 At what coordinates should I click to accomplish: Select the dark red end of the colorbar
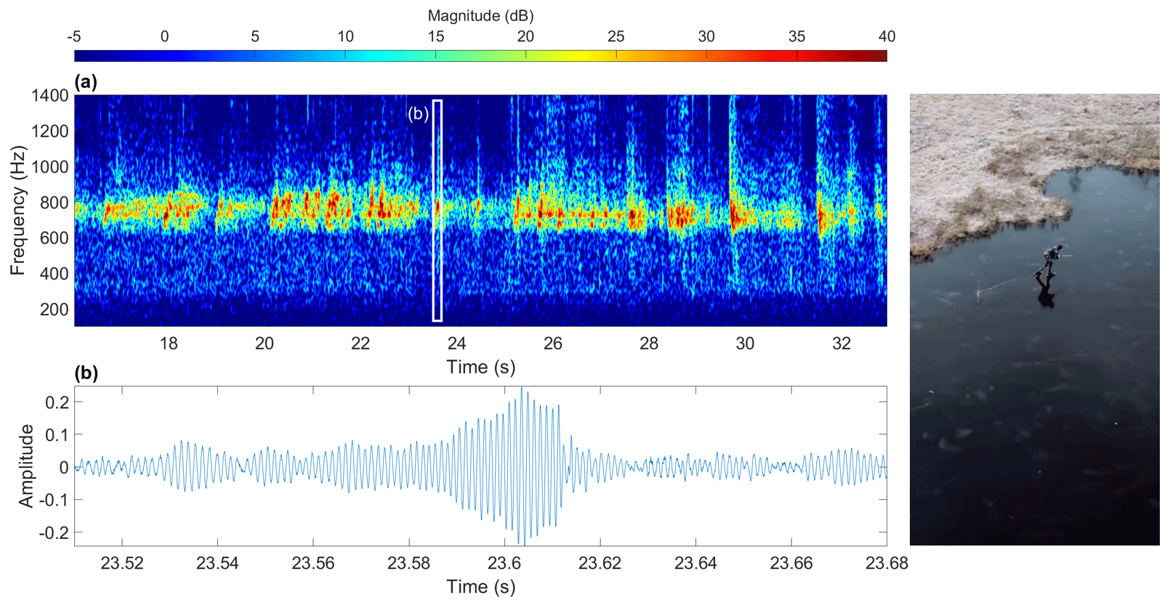click(x=879, y=56)
